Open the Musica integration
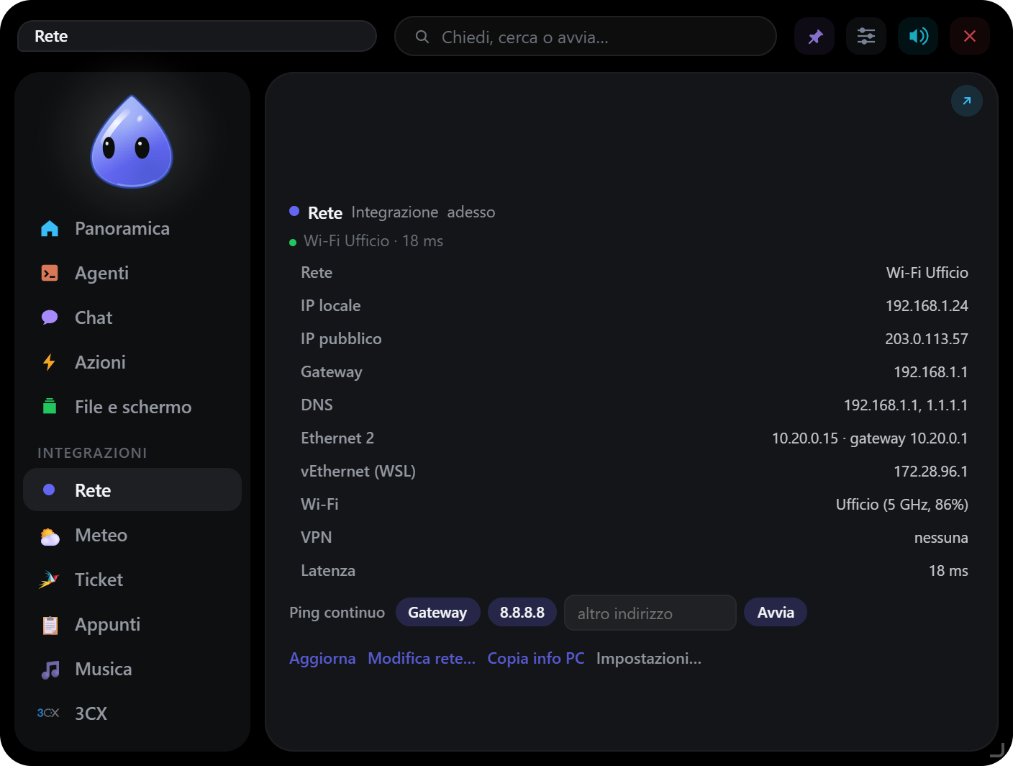Image resolution: width=1013 pixels, height=766 pixels. click(132, 669)
